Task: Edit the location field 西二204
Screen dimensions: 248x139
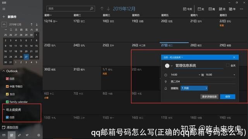Action: tap(203, 81)
